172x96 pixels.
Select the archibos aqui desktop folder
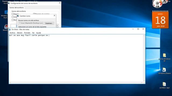(164, 85)
